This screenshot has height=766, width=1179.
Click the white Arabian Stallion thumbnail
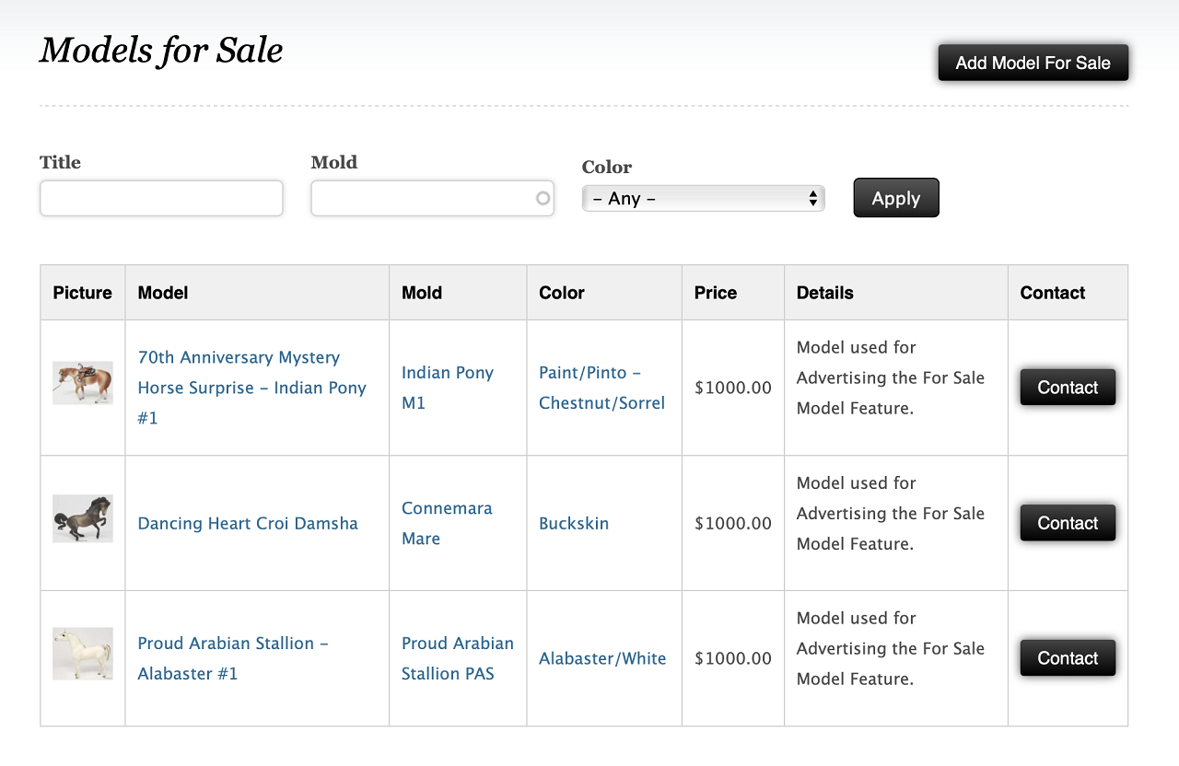click(x=82, y=654)
